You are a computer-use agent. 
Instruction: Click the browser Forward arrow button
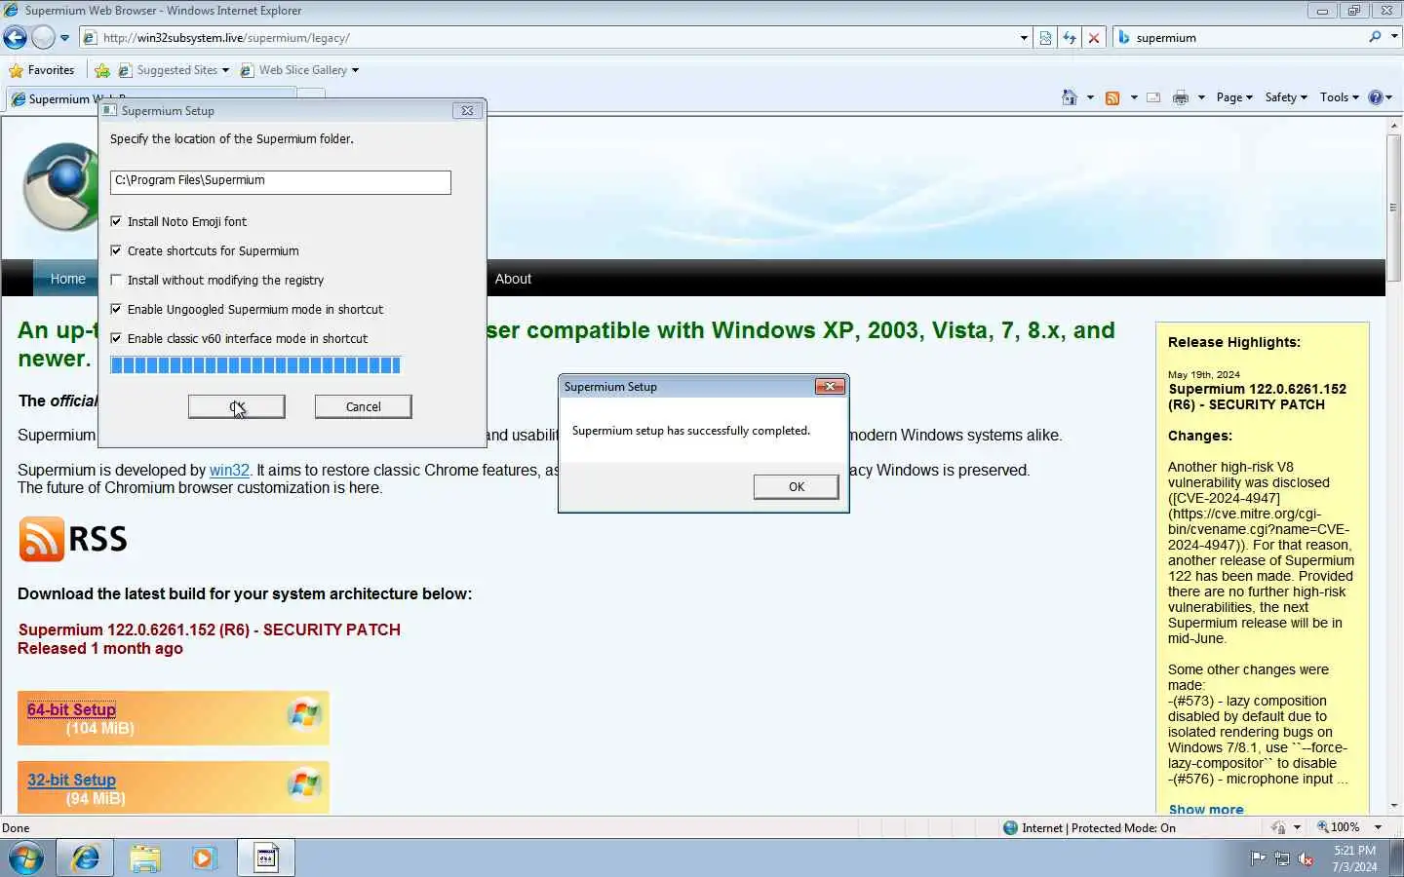pos(43,37)
